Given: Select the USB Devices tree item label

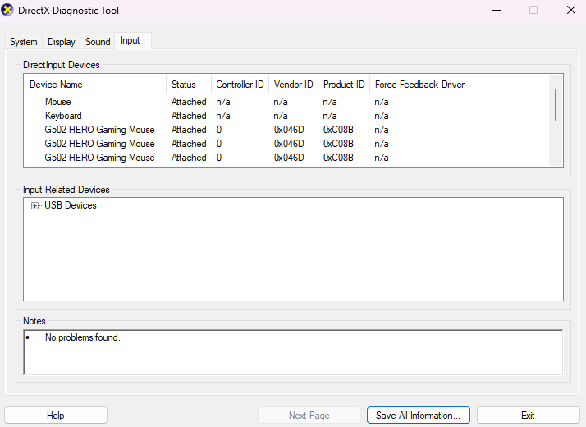Looking at the screenshot, I should tap(71, 205).
